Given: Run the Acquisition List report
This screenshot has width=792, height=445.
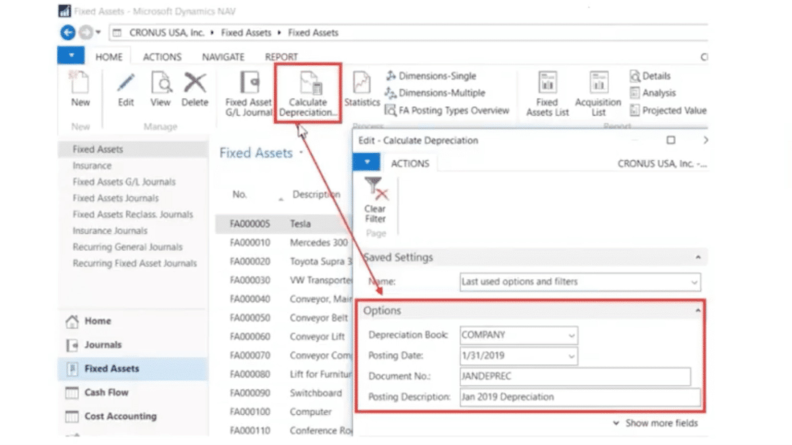Looking at the screenshot, I should pos(598,94).
